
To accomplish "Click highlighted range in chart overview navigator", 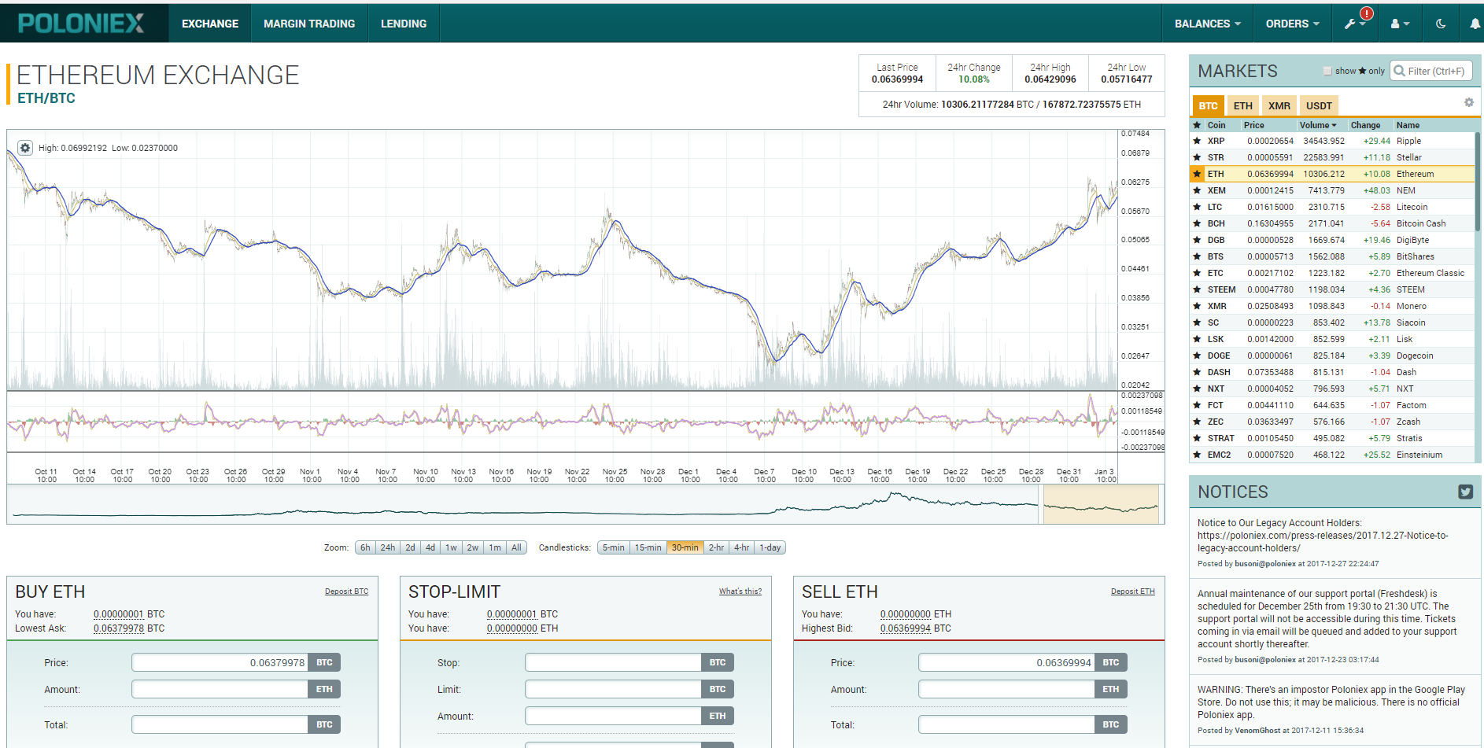I will pos(1101,504).
